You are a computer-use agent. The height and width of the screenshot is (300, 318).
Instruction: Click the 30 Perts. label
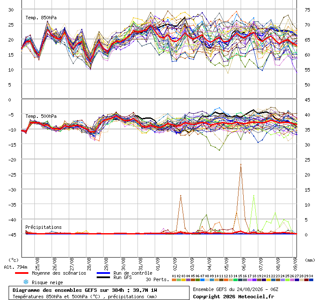point(157,279)
